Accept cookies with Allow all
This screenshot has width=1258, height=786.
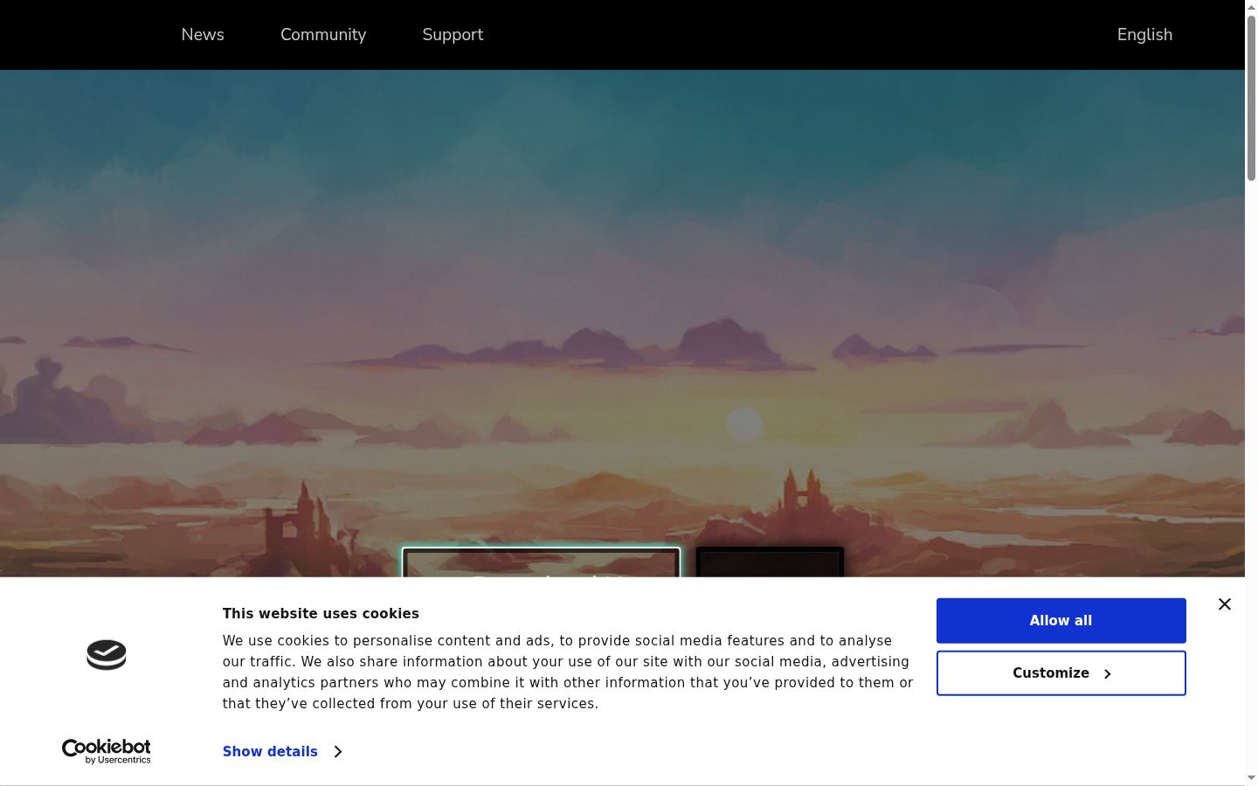1061,621
